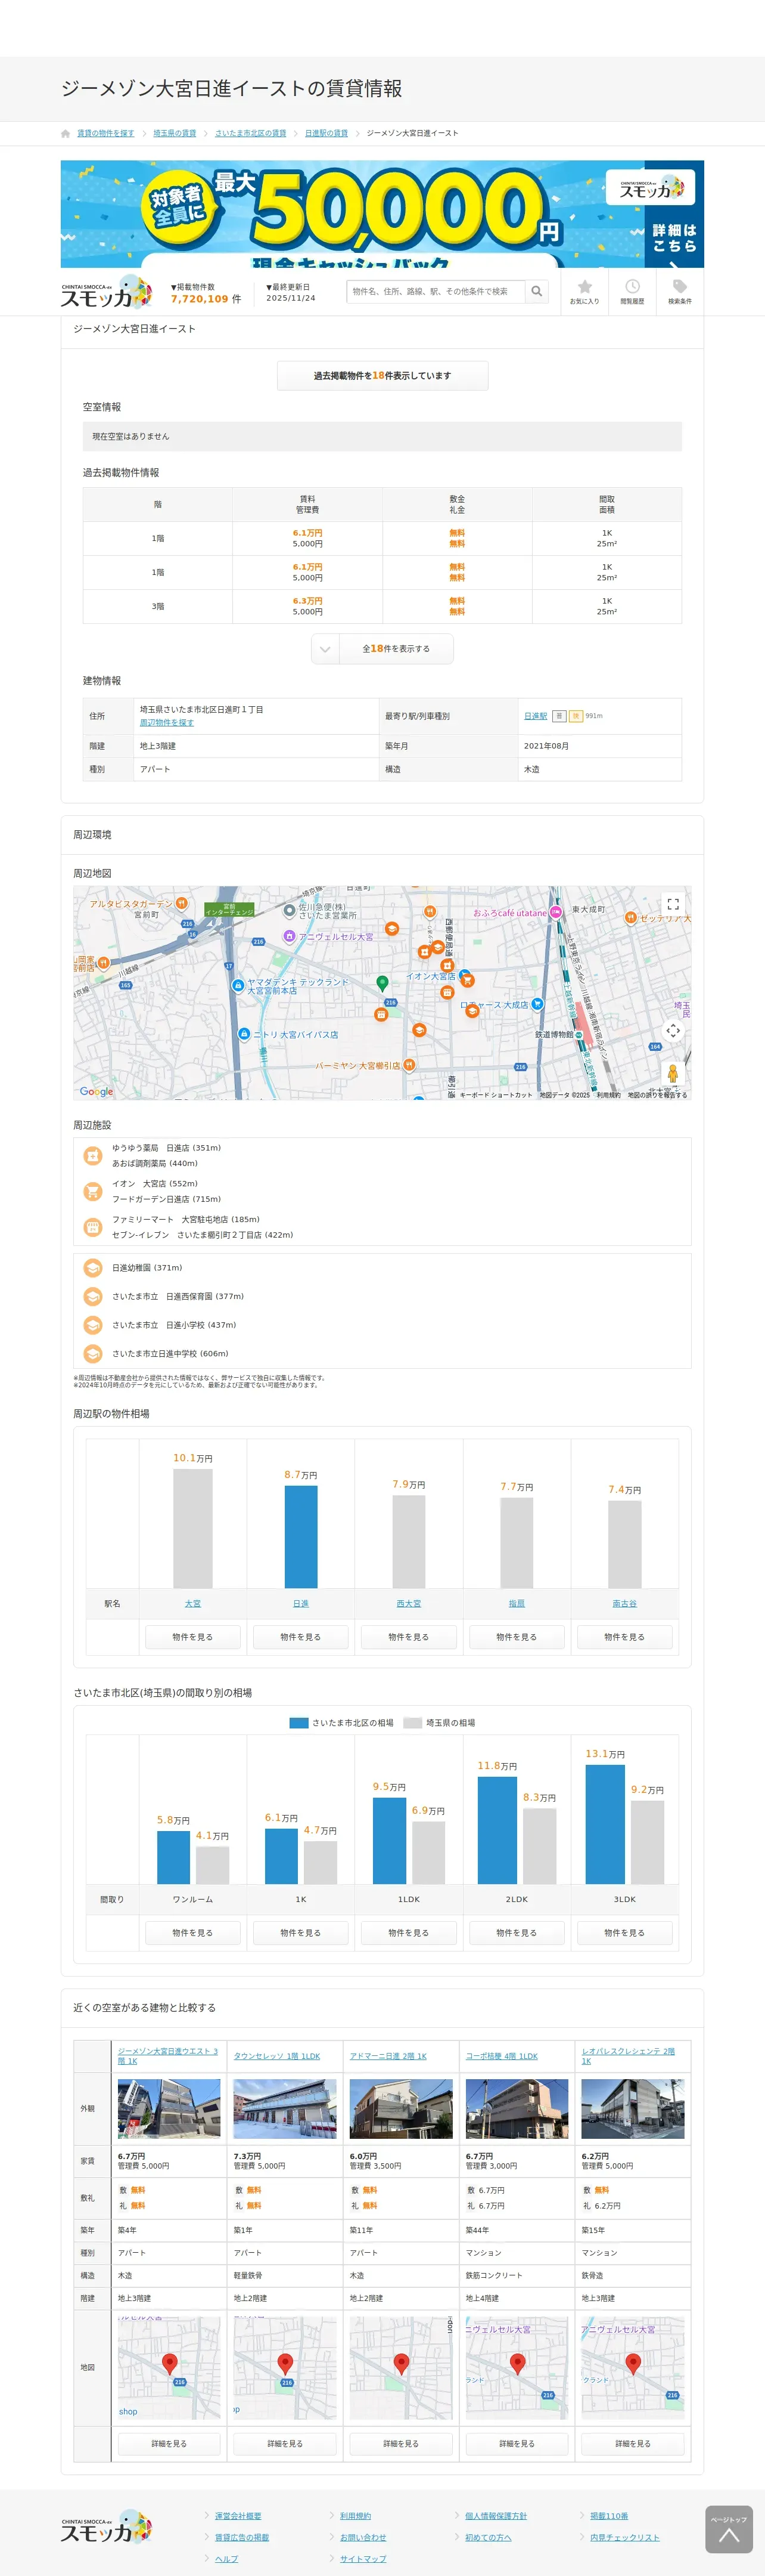Open 利用規約 footer link
The height and width of the screenshot is (2576, 765).
pos(354,2516)
